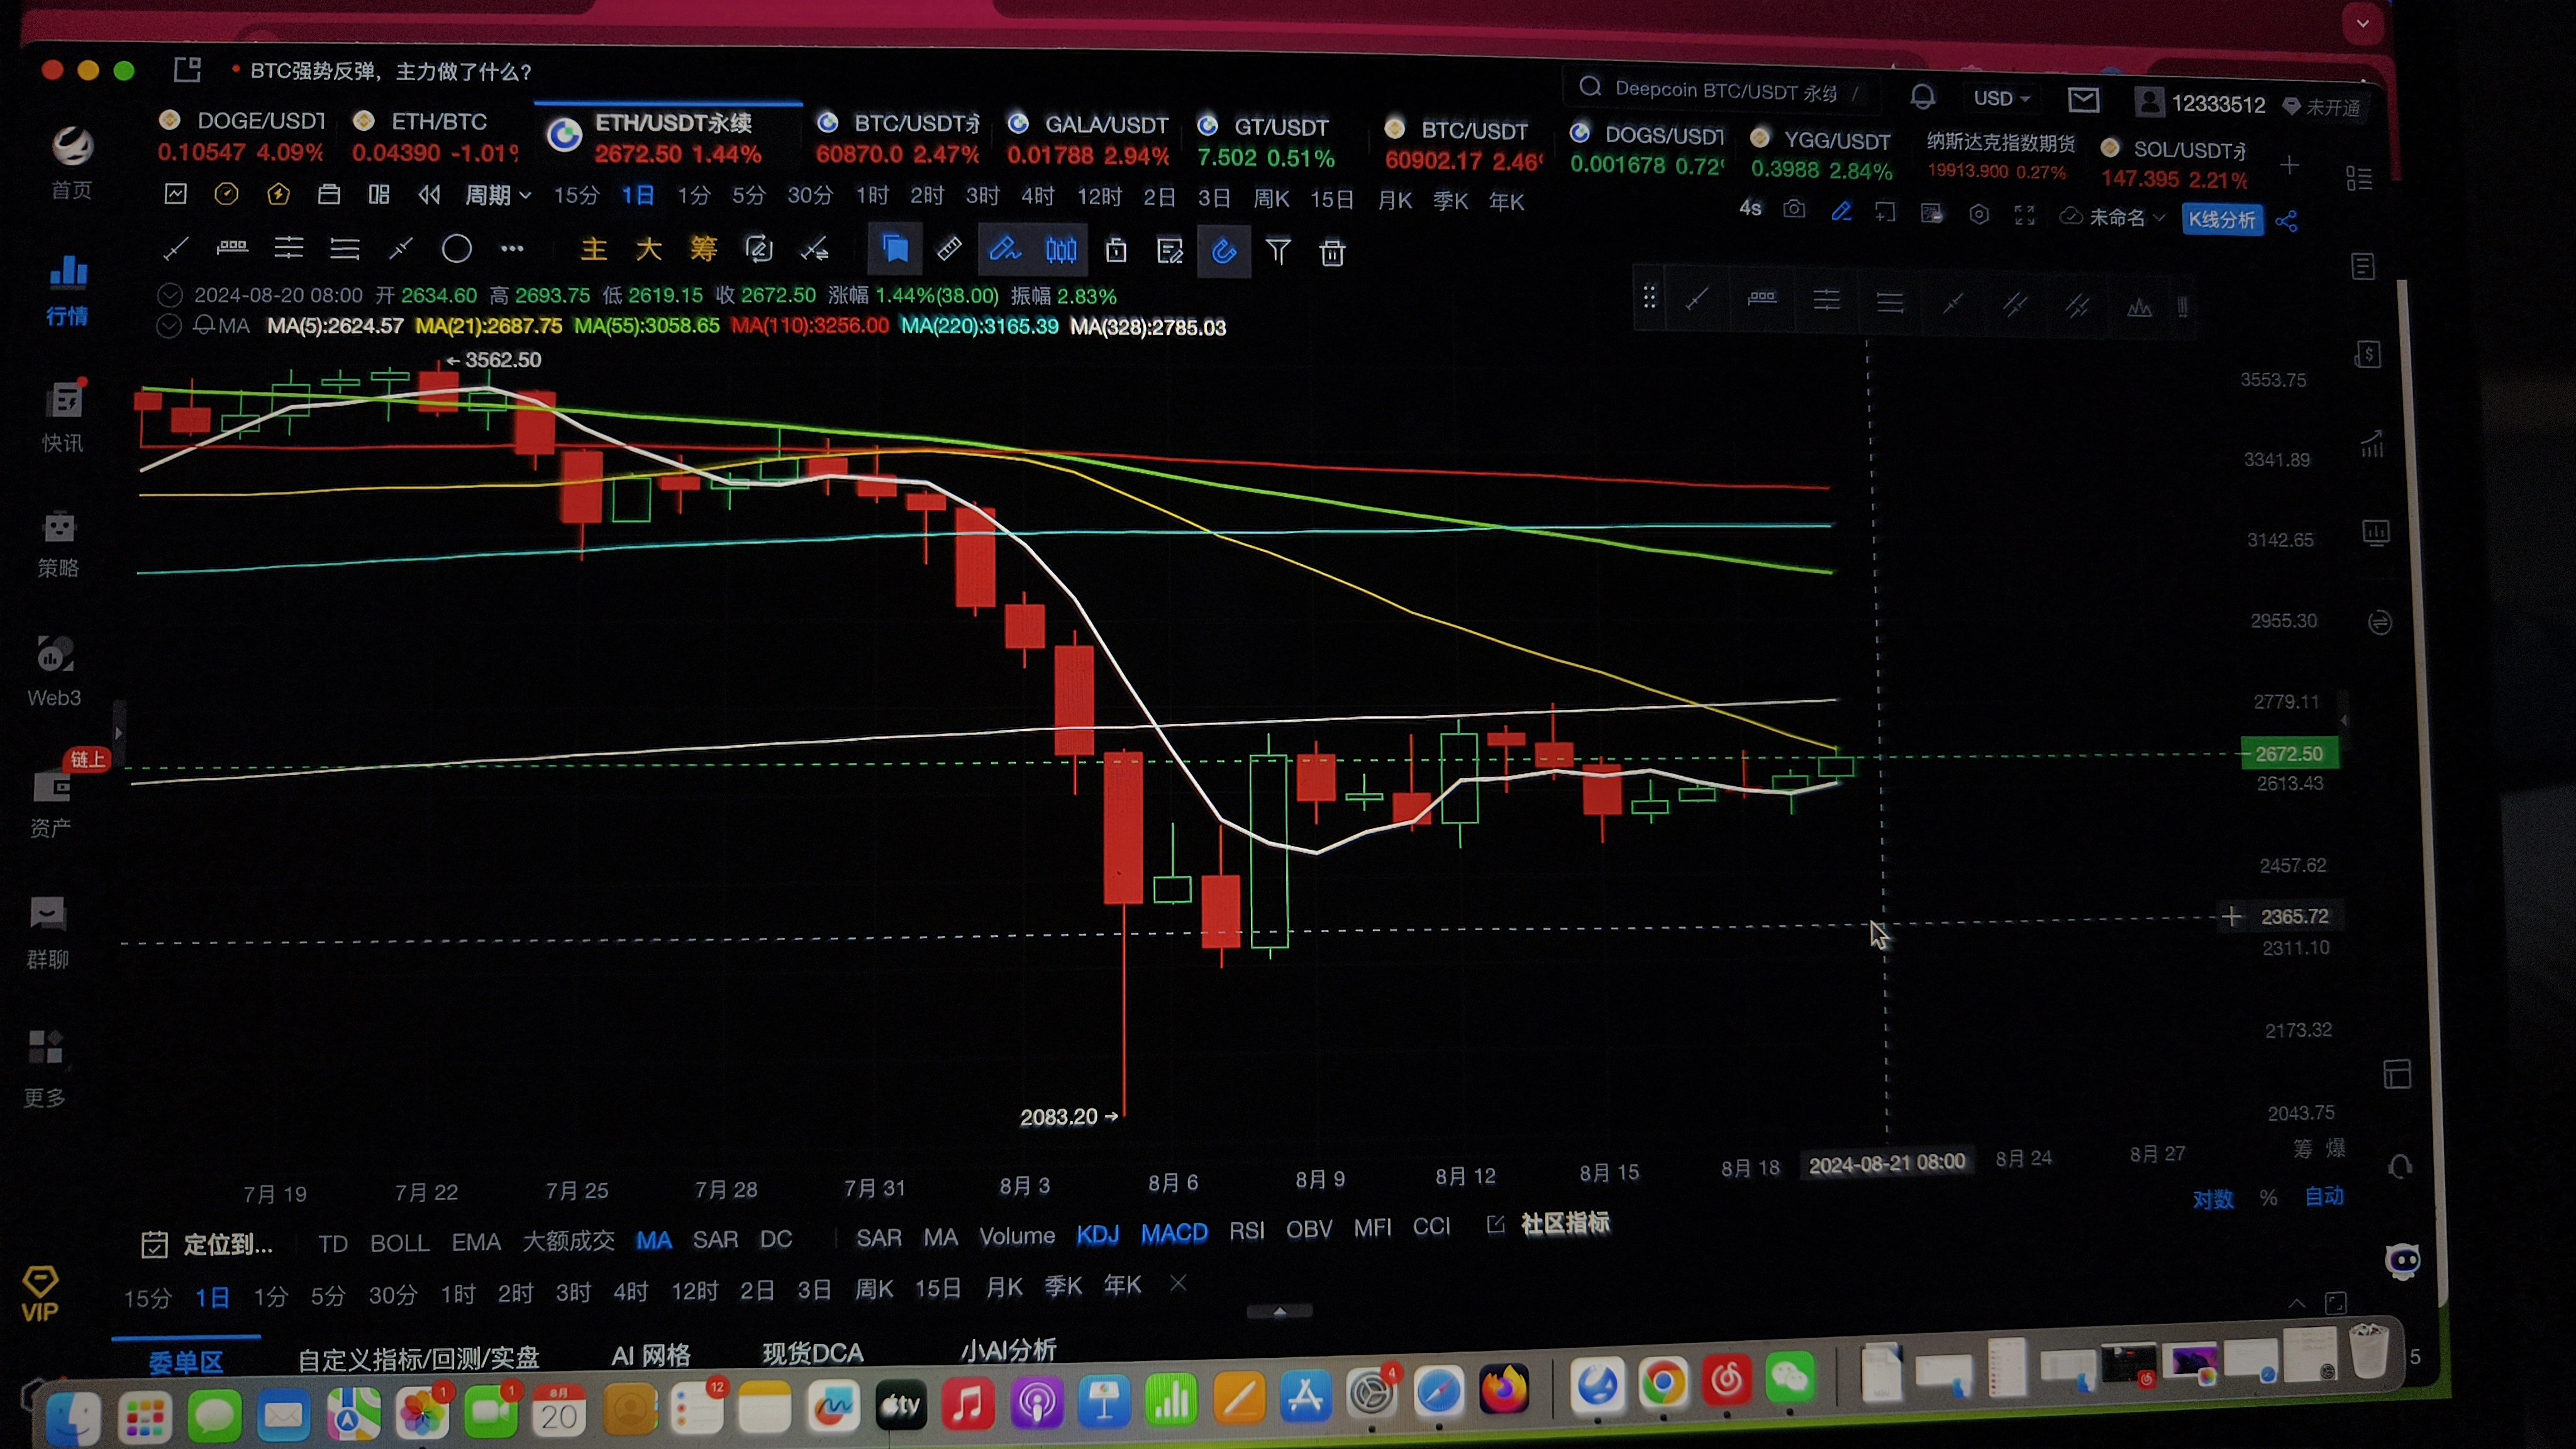Viewport: 2576px width, 1449px height.
Task: Toggle EMA main indicator
Action: (476, 1242)
